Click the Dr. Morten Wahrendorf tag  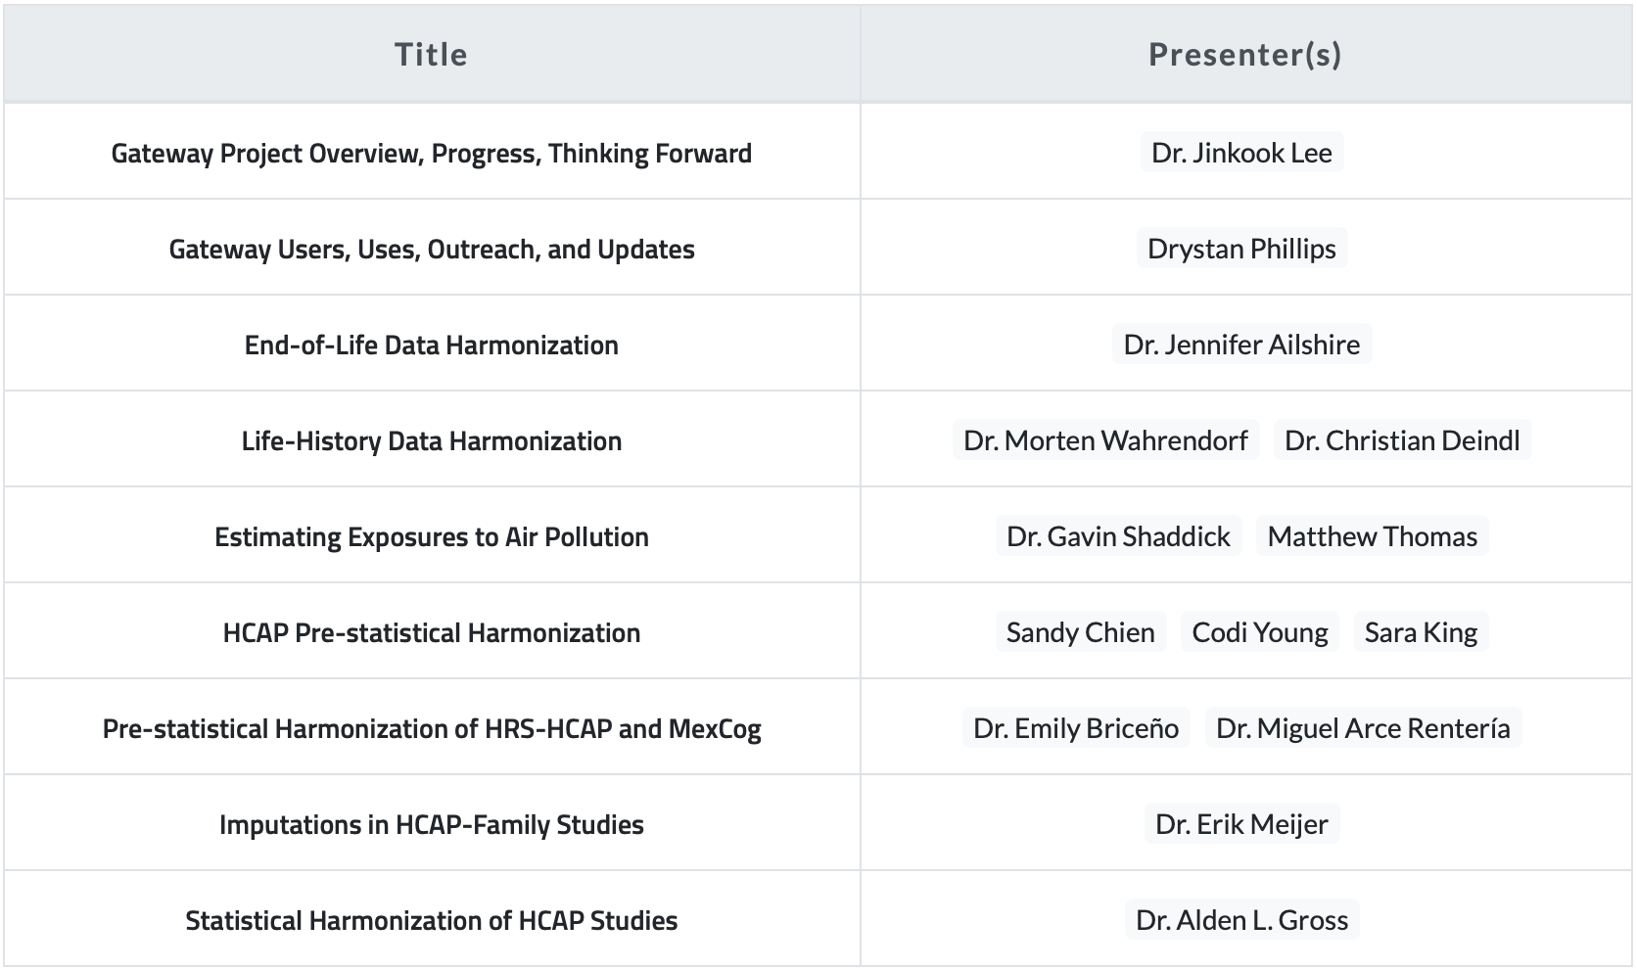[1105, 440]
